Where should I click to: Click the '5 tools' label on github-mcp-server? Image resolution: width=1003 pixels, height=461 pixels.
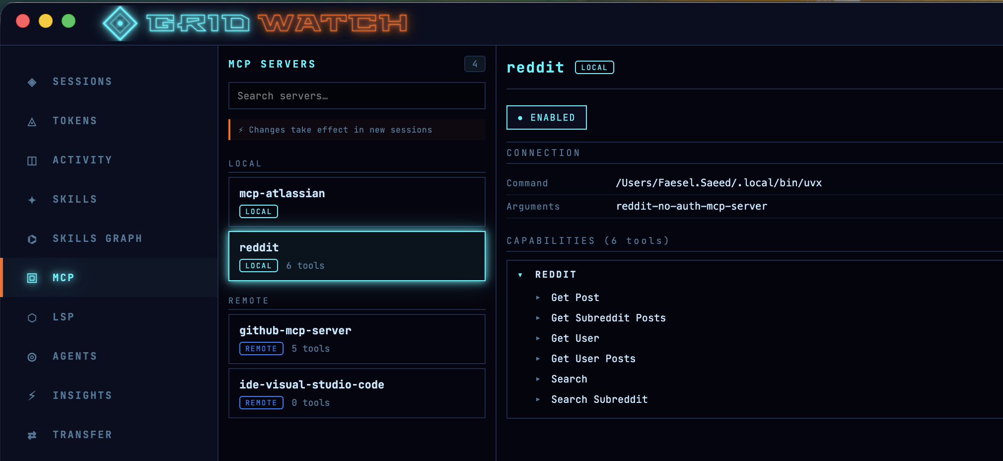coord(311,349)
